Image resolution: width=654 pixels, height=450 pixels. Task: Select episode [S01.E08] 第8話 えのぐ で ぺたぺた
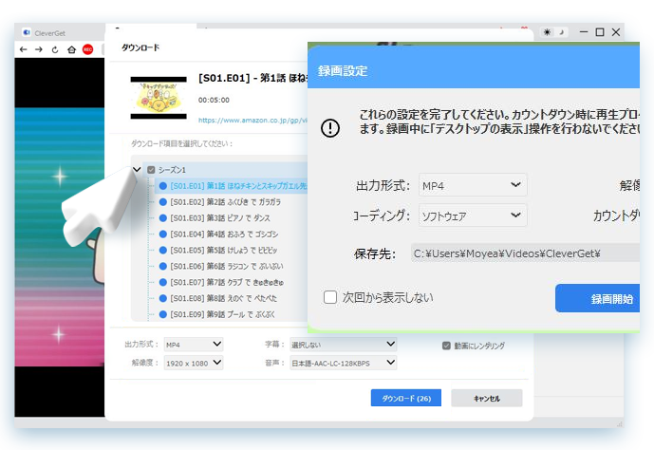coord(224,298)
